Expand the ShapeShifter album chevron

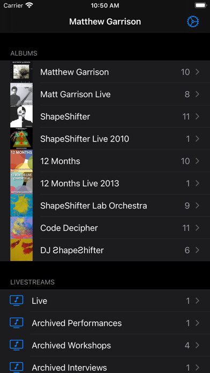coord(197,117)
